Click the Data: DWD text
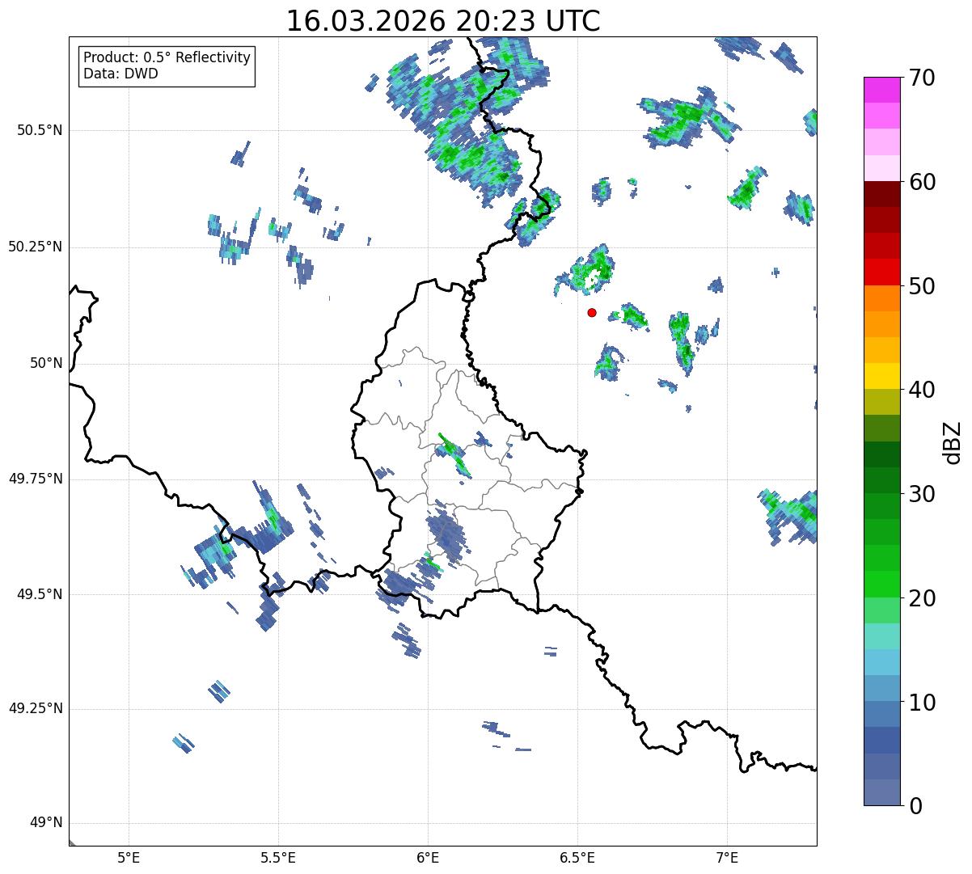Screen dimensions: 972x874 pos(120,74)
